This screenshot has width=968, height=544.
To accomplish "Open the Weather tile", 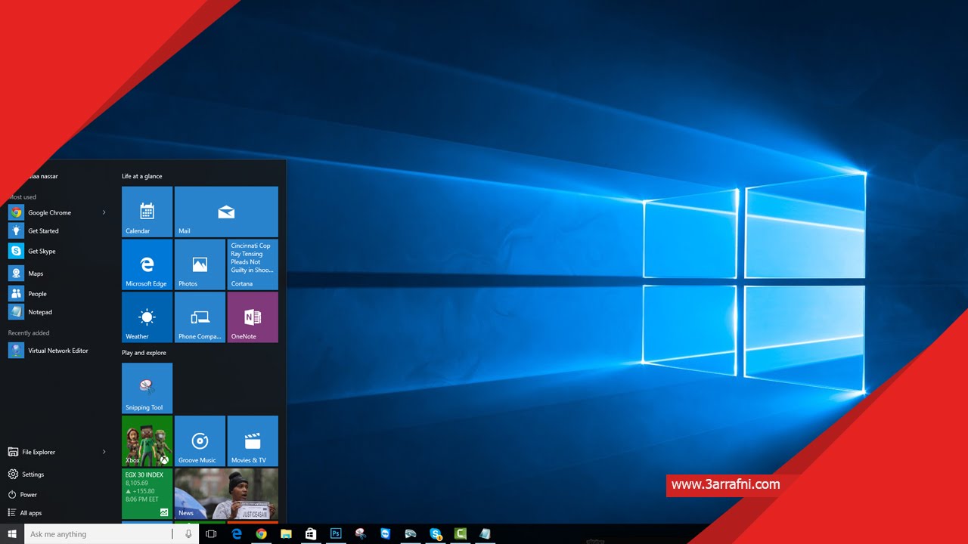I will tap(147, 317).
